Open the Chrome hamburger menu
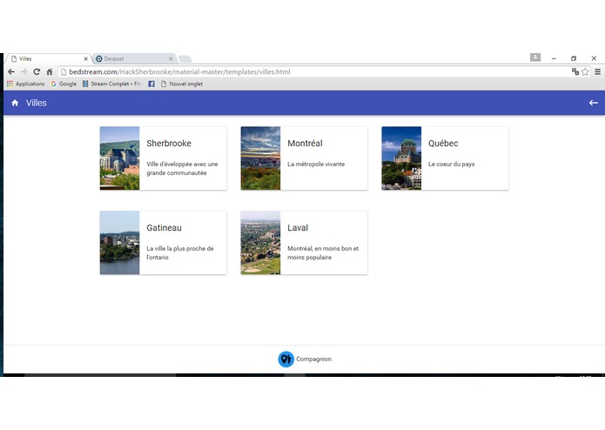Screen dimensions: 605x430 598,71
